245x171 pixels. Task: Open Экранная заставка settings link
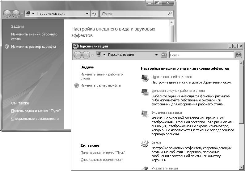click(167, 112)
